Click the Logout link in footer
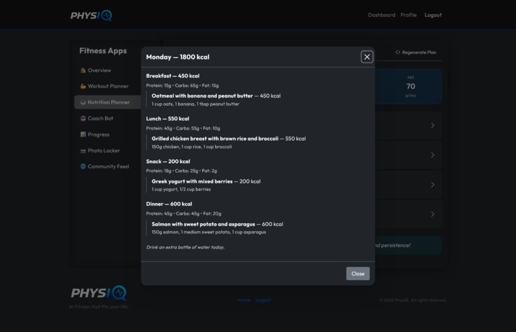Screen dimensions: 516x332 [263, 300]
